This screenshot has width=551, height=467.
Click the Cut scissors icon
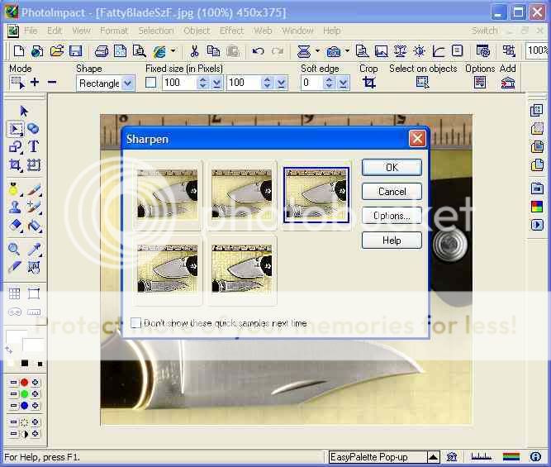point(194,51)
